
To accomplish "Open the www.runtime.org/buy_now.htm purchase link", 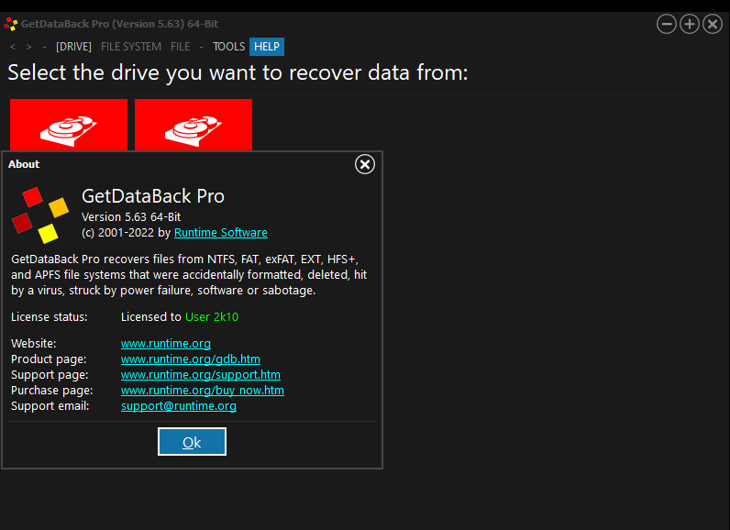I will pyautogui.click(x=203, y=391).
